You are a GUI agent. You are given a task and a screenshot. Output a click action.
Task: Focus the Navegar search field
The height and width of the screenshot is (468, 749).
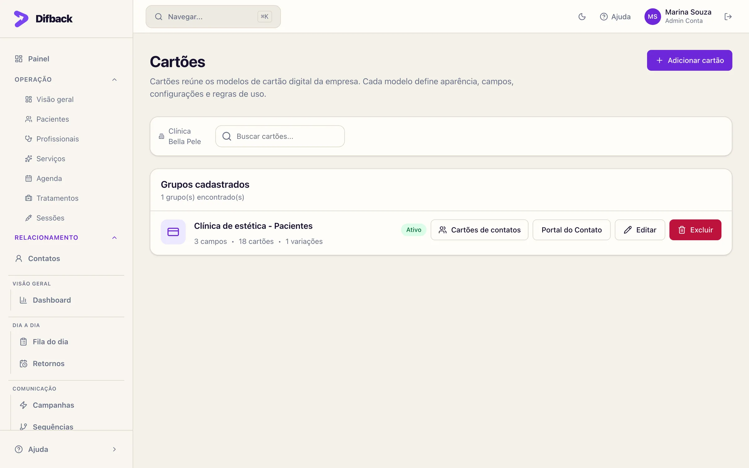tap(213, 17)
